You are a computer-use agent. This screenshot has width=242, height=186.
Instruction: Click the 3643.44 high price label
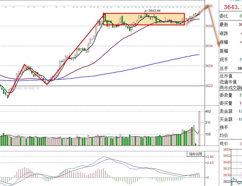[x=154, y=11]
